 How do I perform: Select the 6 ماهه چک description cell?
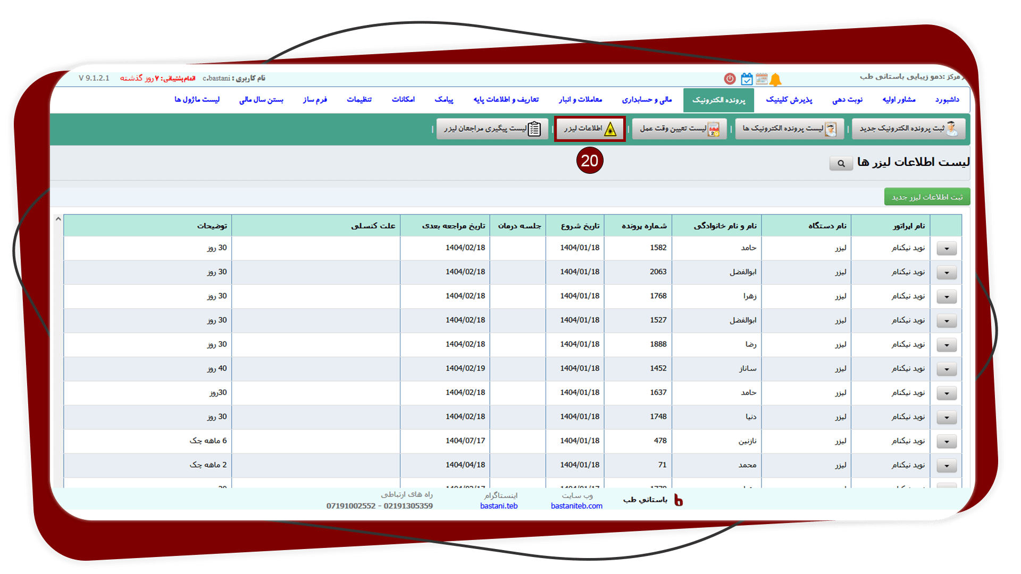pyautogui.click(x=148, y=441)
